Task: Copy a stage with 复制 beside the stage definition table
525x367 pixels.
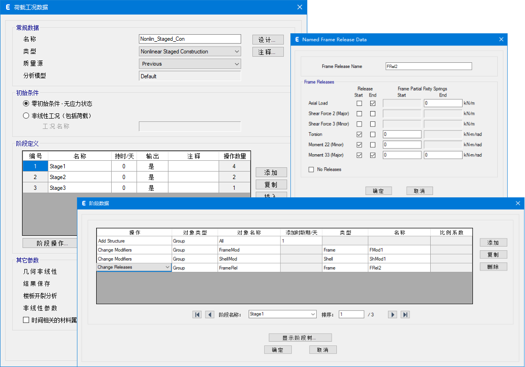Action: tap(271, 185)
